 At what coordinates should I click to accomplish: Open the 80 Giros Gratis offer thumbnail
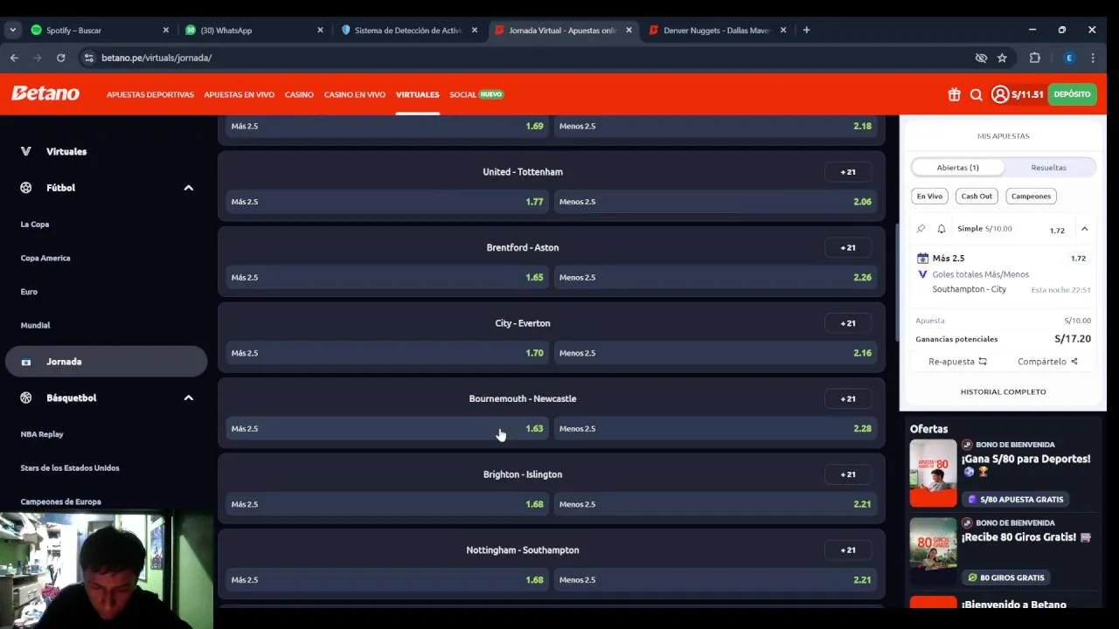pos(933,551)
